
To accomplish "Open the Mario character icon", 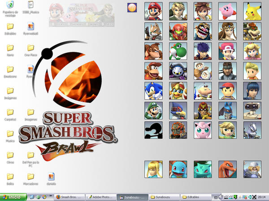I will click(x=153, y=11).
